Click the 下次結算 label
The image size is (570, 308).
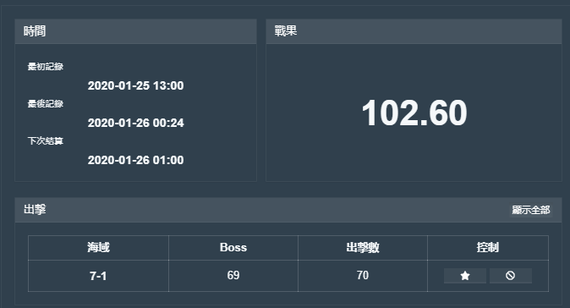46,140
